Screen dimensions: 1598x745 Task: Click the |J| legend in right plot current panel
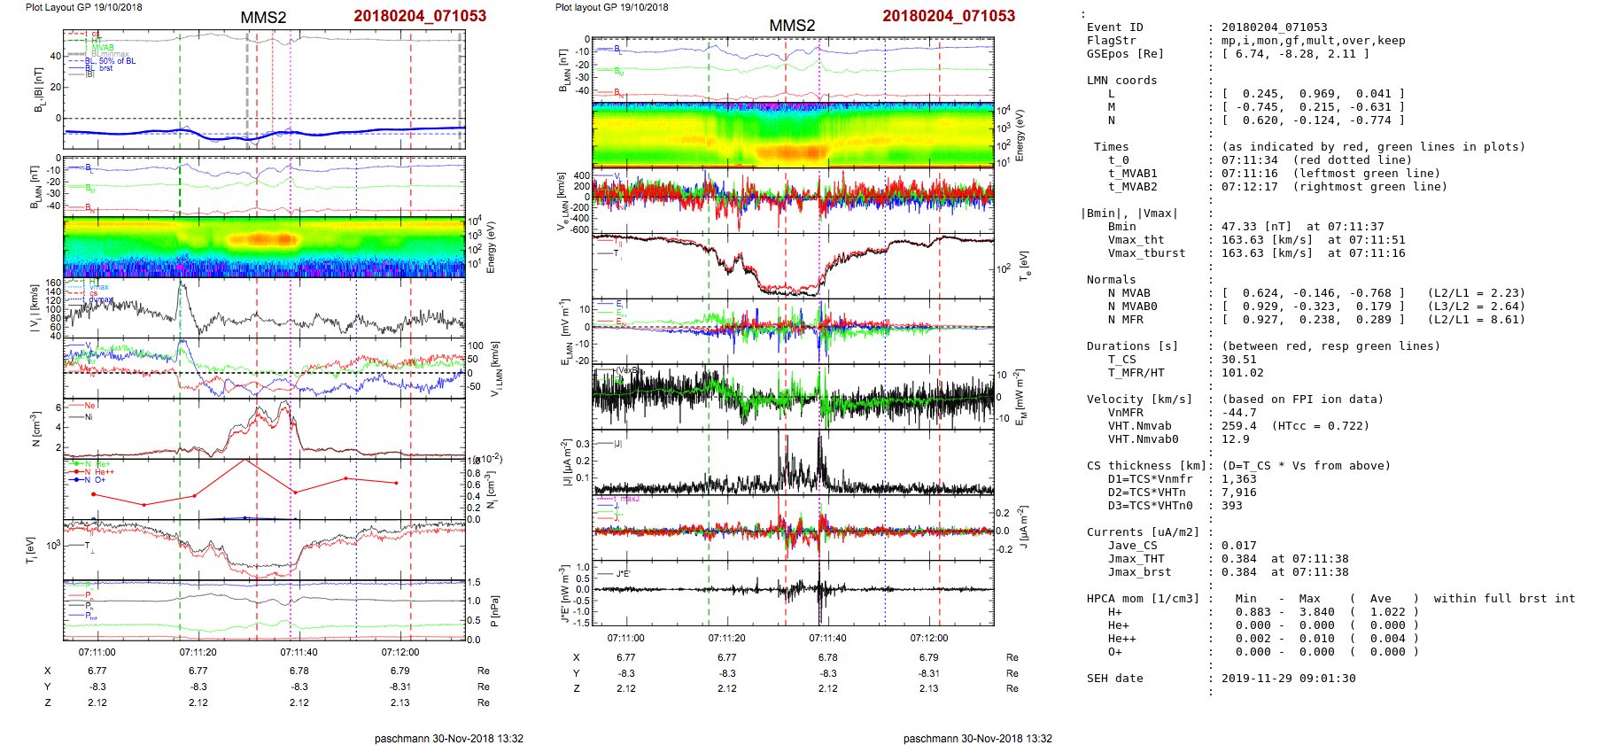click(x=617, y=443)
